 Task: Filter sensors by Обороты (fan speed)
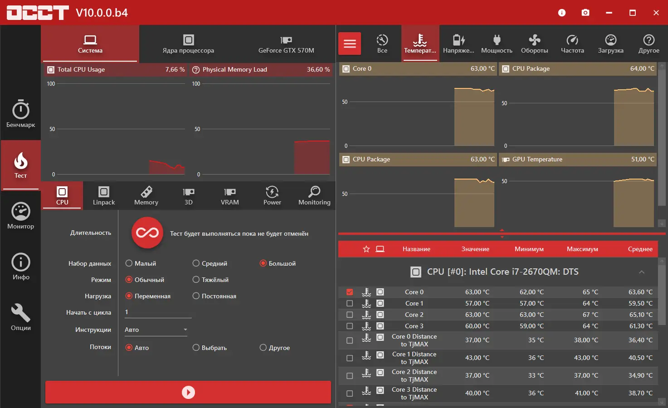(x=535, y=44)
